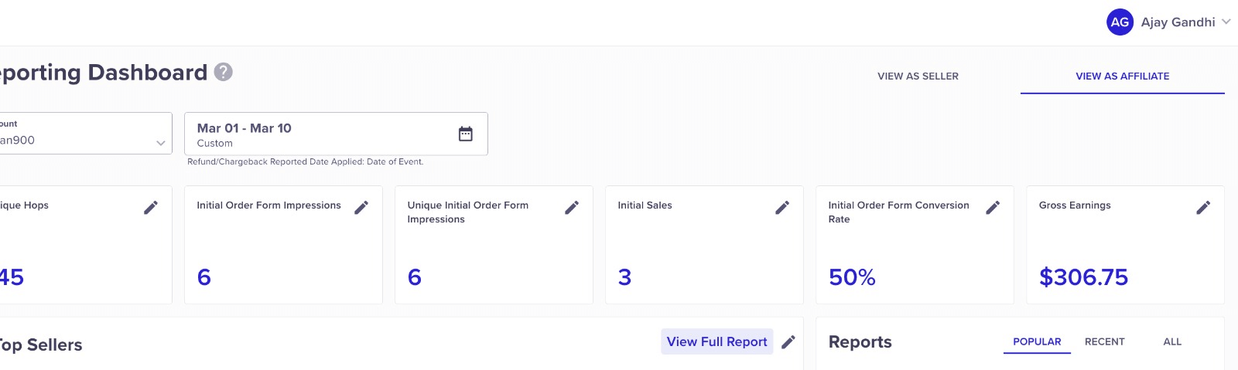Edit the Unique Initial Order Form Impressions card
The height and width of the screenshot is (370, 1238).
tap(572, 207)
